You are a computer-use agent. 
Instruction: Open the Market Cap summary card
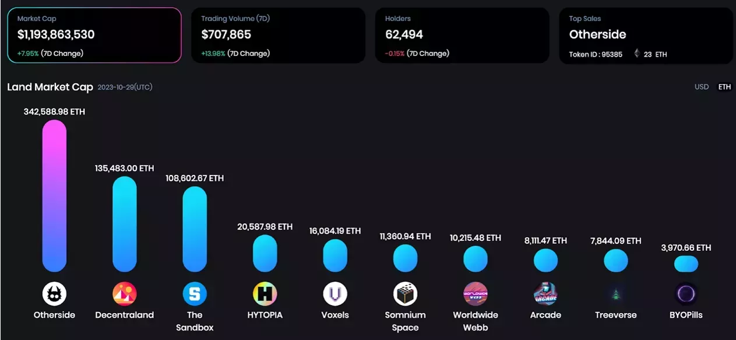94,35
